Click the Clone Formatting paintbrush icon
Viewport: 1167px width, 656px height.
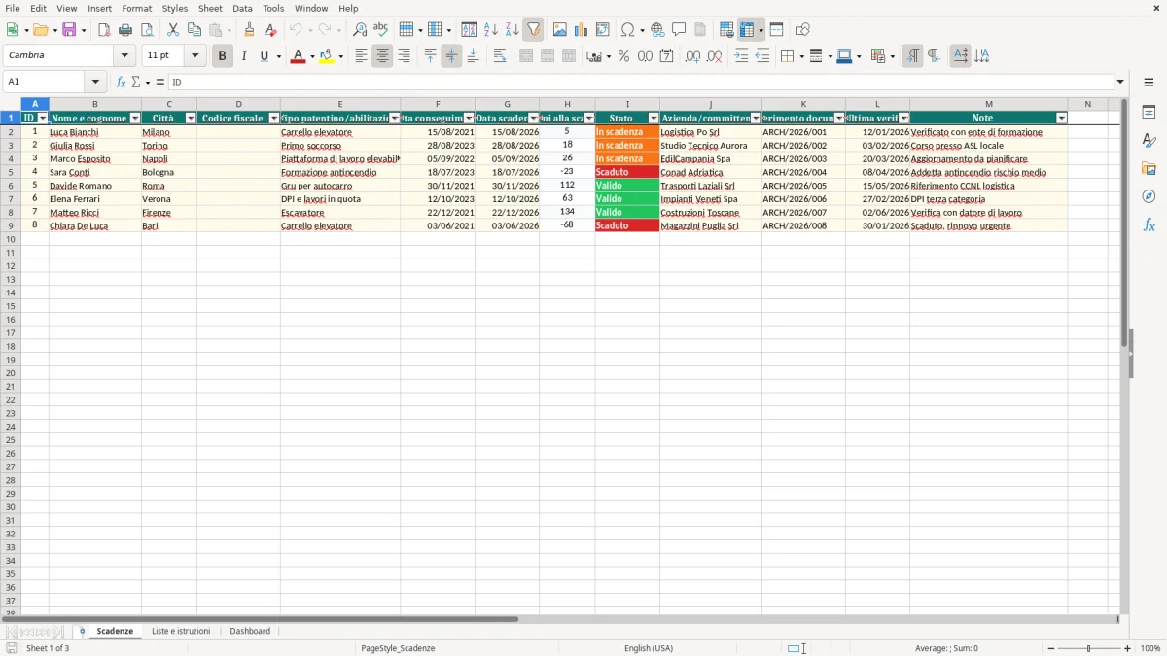[x=249, y=30]
